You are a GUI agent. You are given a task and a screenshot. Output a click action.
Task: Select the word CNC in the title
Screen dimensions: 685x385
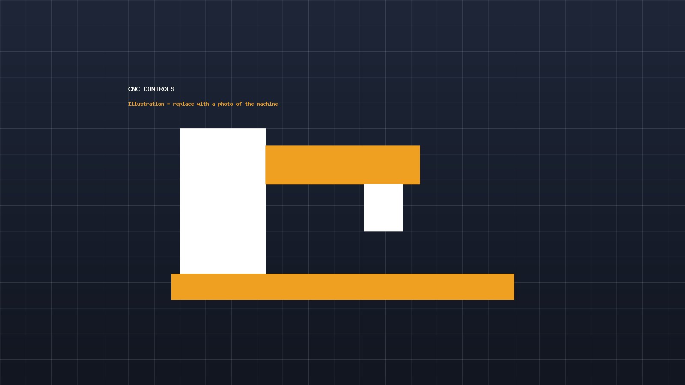pyautogui.click(x=134, y=89)
